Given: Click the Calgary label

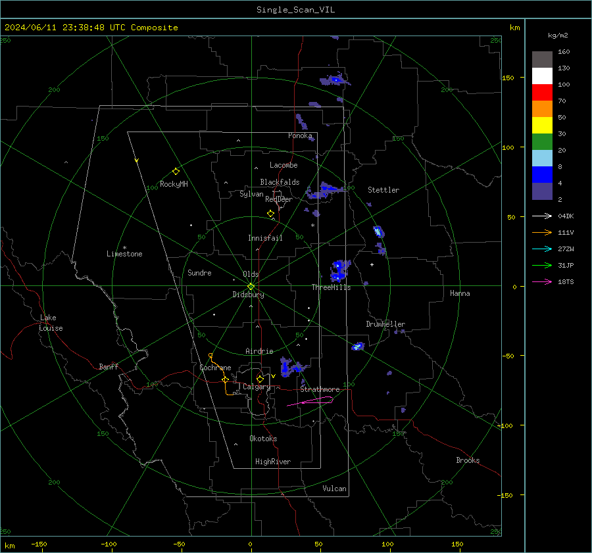Looking at the screenshot, I should point(257,387).
